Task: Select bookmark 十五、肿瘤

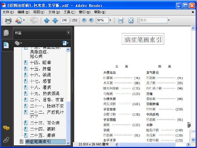Action: coord(40,69)
